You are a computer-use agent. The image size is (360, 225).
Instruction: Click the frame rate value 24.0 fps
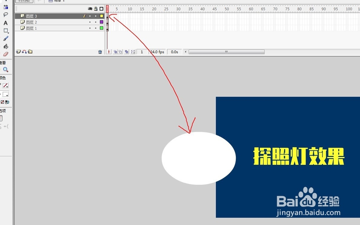point(156,51)
